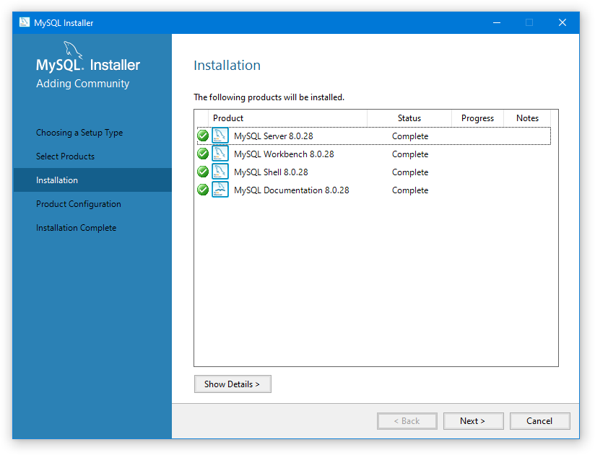Click the MySQL Installer title bar icon
Screen dimensions: 595x455
(25, 22)
